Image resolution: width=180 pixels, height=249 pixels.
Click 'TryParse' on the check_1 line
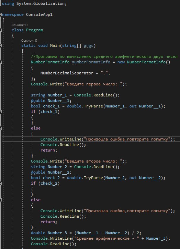pos(93,106)
